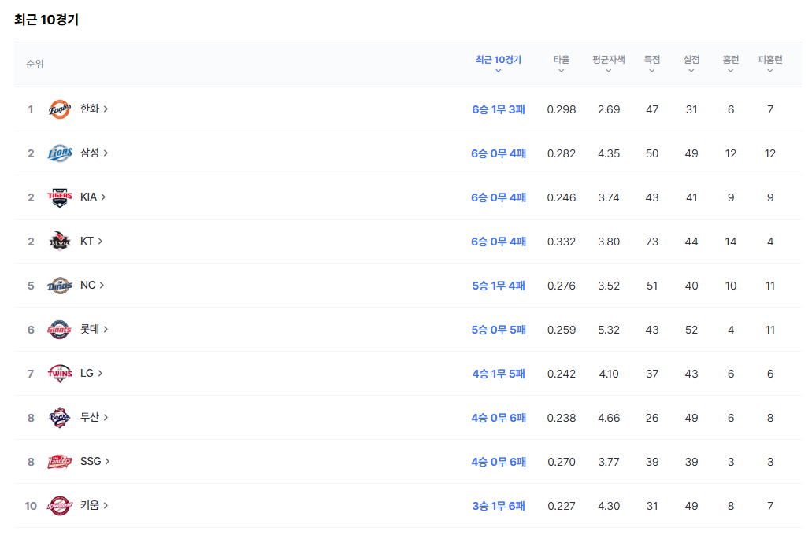Sort by 최근 10경기 column header
Image resolution: width=812 pixels, height=535 pixels.
pos(499,64)
